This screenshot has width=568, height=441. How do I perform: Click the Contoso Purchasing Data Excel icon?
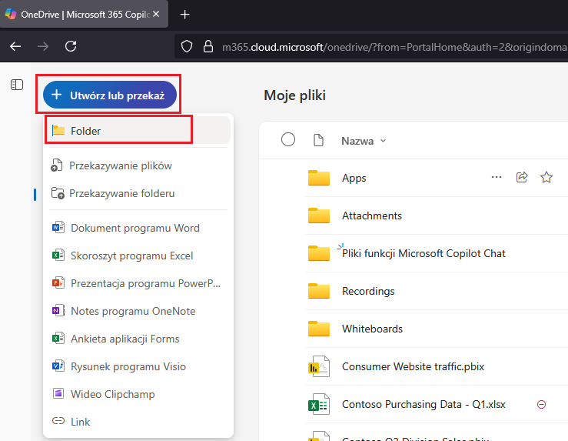click(319, 404)
